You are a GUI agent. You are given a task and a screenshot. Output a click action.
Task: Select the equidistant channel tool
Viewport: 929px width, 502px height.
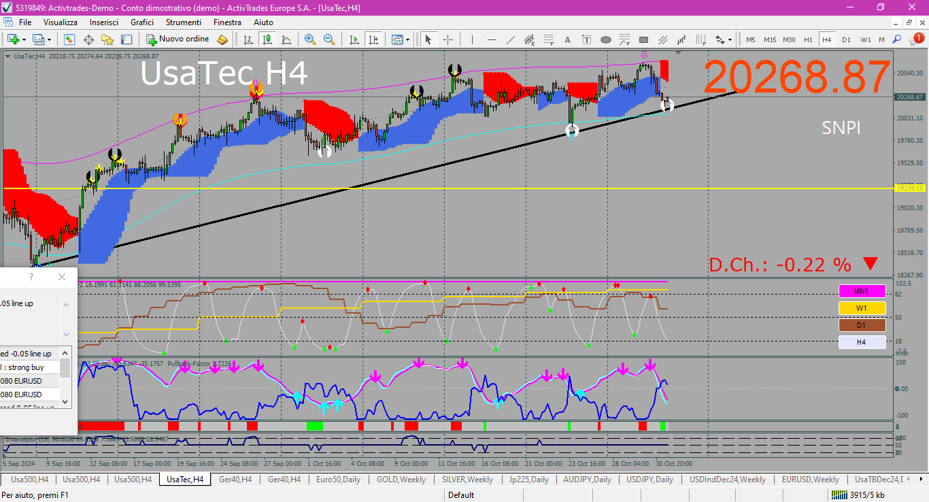pos(663,39)
